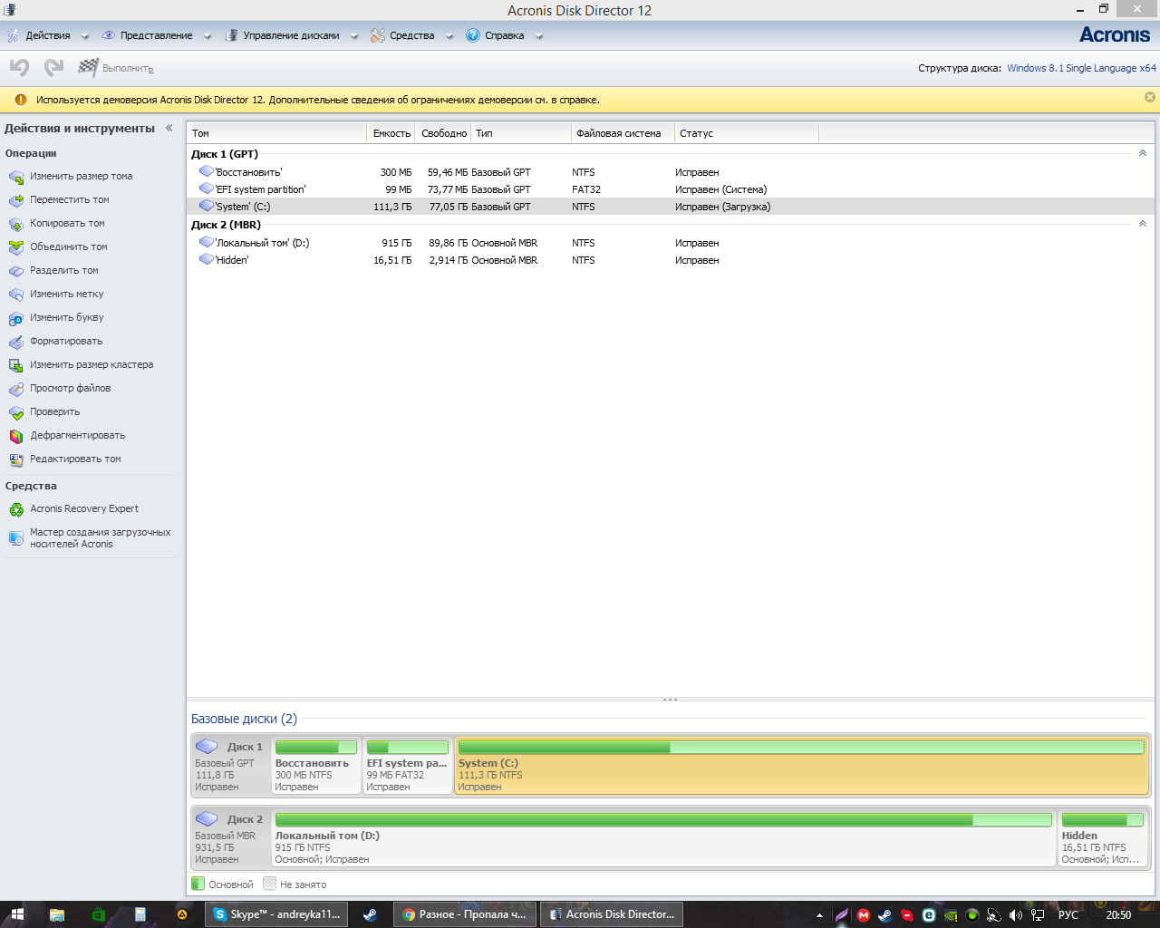Select the Hidden partition block in disk map
Image resolution: width=1160 pixels, height=928 pixels.
pos(1103,838)
